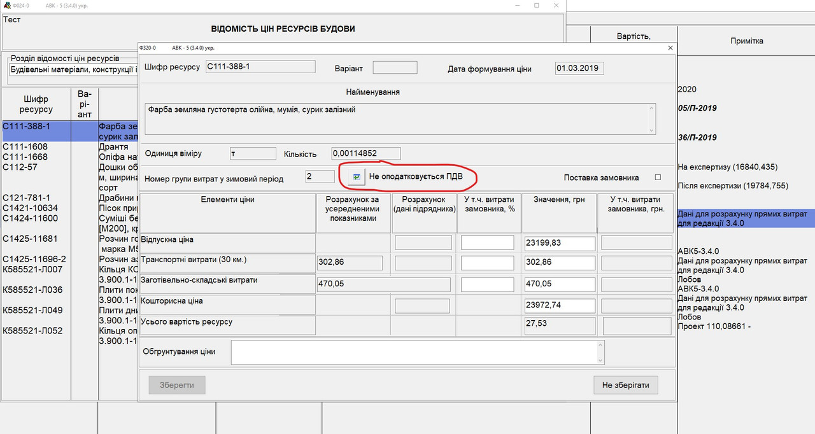Click the date field 01.03.2019

(579, 68)
